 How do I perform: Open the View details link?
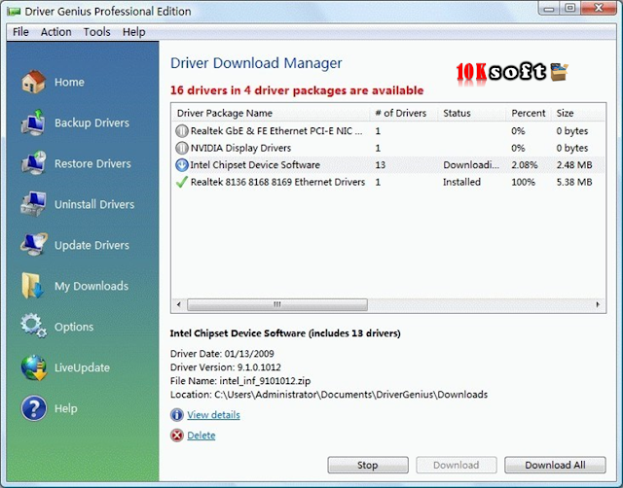(213, 415)
